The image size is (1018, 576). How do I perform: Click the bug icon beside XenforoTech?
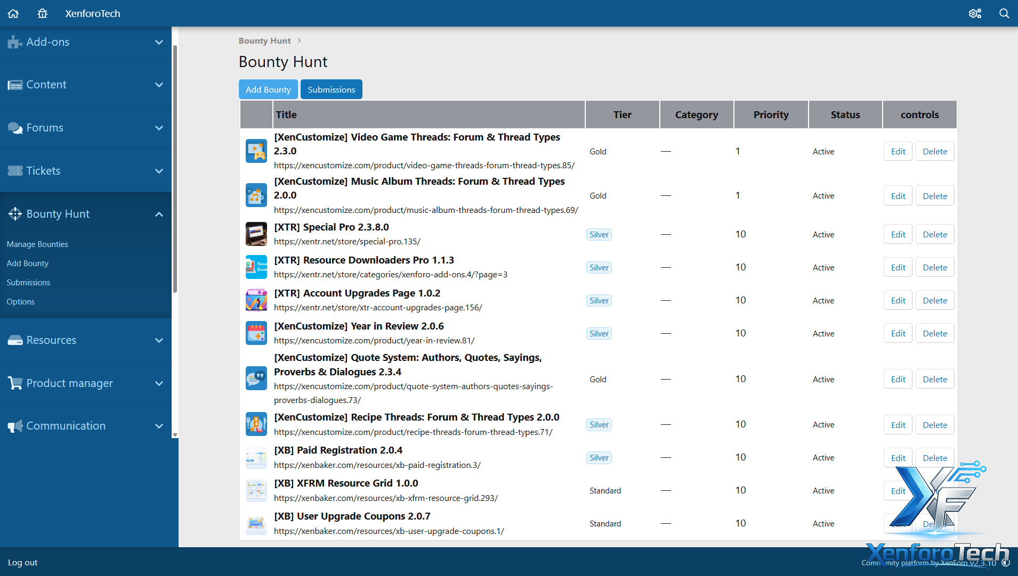43,13
